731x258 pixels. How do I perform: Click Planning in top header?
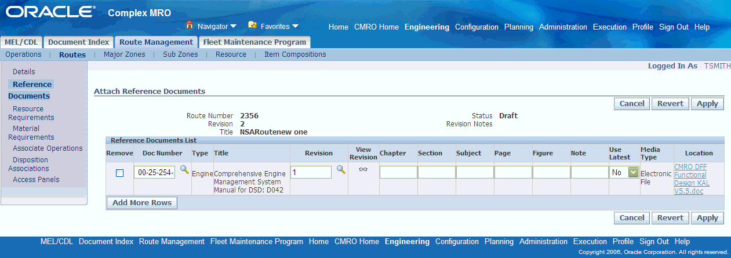click(x=519, y=27)
